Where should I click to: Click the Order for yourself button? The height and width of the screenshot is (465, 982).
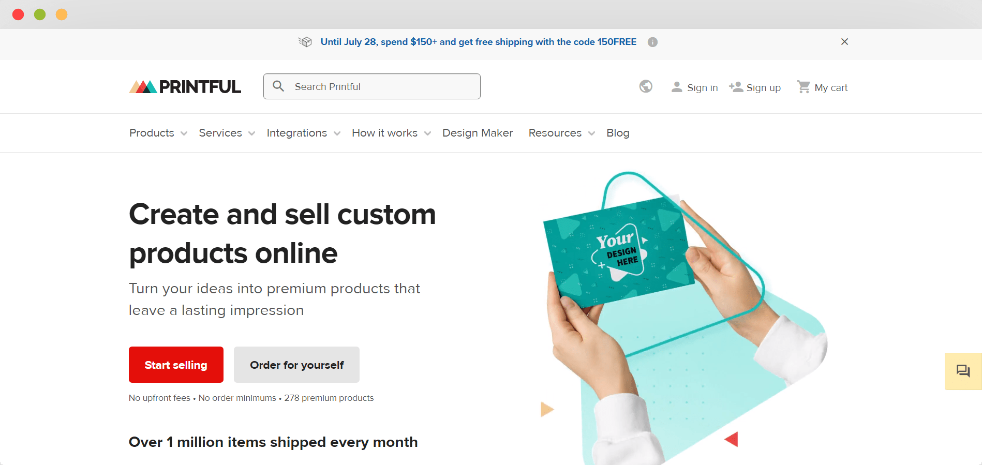pos(296,365)
